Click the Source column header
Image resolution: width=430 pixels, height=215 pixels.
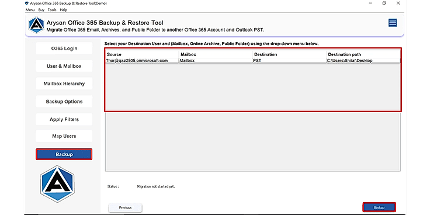(x=142, y=54)
